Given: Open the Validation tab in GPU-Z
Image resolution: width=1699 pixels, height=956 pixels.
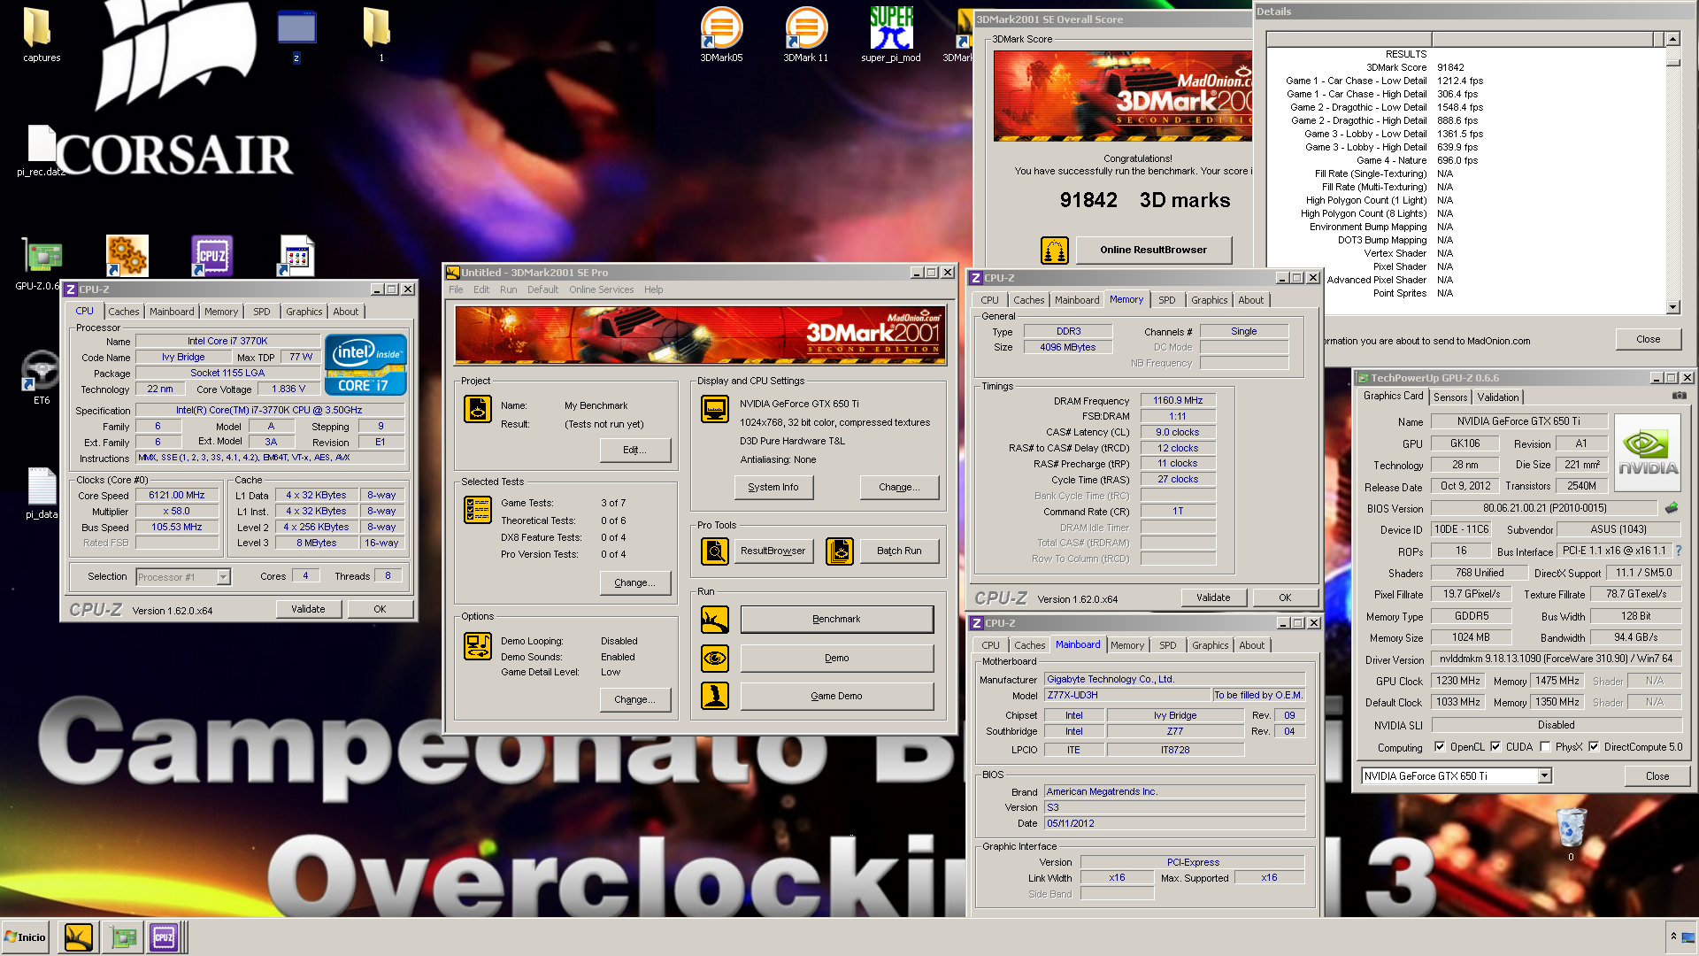Looking at the screenshot, I should click(x=1498, y=397).
